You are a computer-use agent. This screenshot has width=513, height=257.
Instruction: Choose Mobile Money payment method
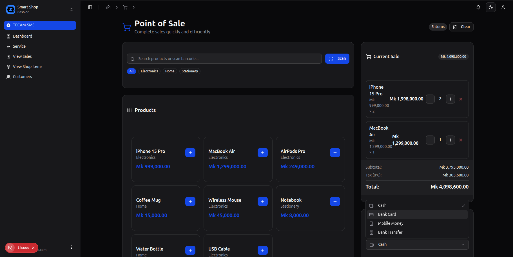coord(417,224)
